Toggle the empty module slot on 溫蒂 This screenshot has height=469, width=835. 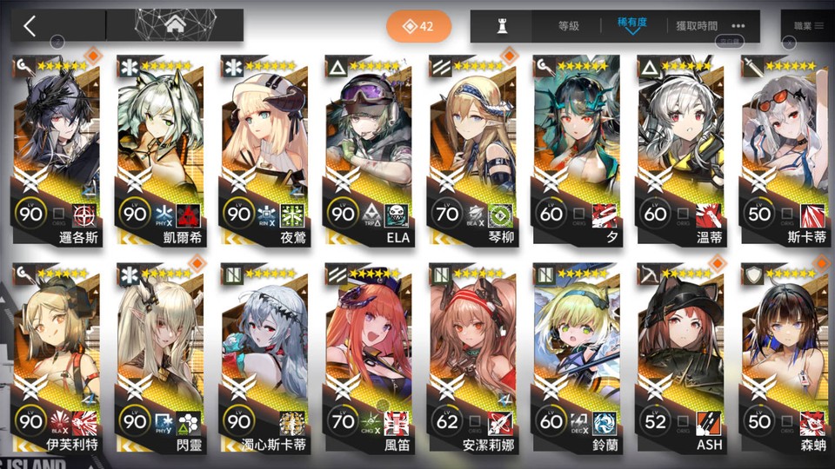(x=683, y=214)
